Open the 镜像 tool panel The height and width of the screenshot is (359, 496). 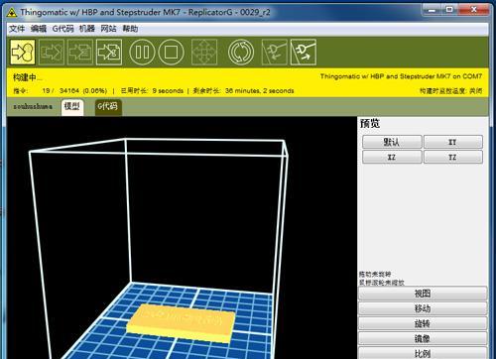coord(423,338)
